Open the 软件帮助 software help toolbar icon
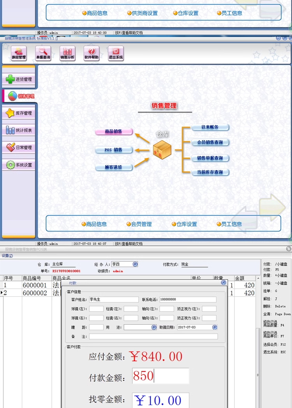 tap(91, 53)
